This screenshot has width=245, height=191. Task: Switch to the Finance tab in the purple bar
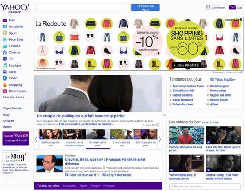coord(109,186)
